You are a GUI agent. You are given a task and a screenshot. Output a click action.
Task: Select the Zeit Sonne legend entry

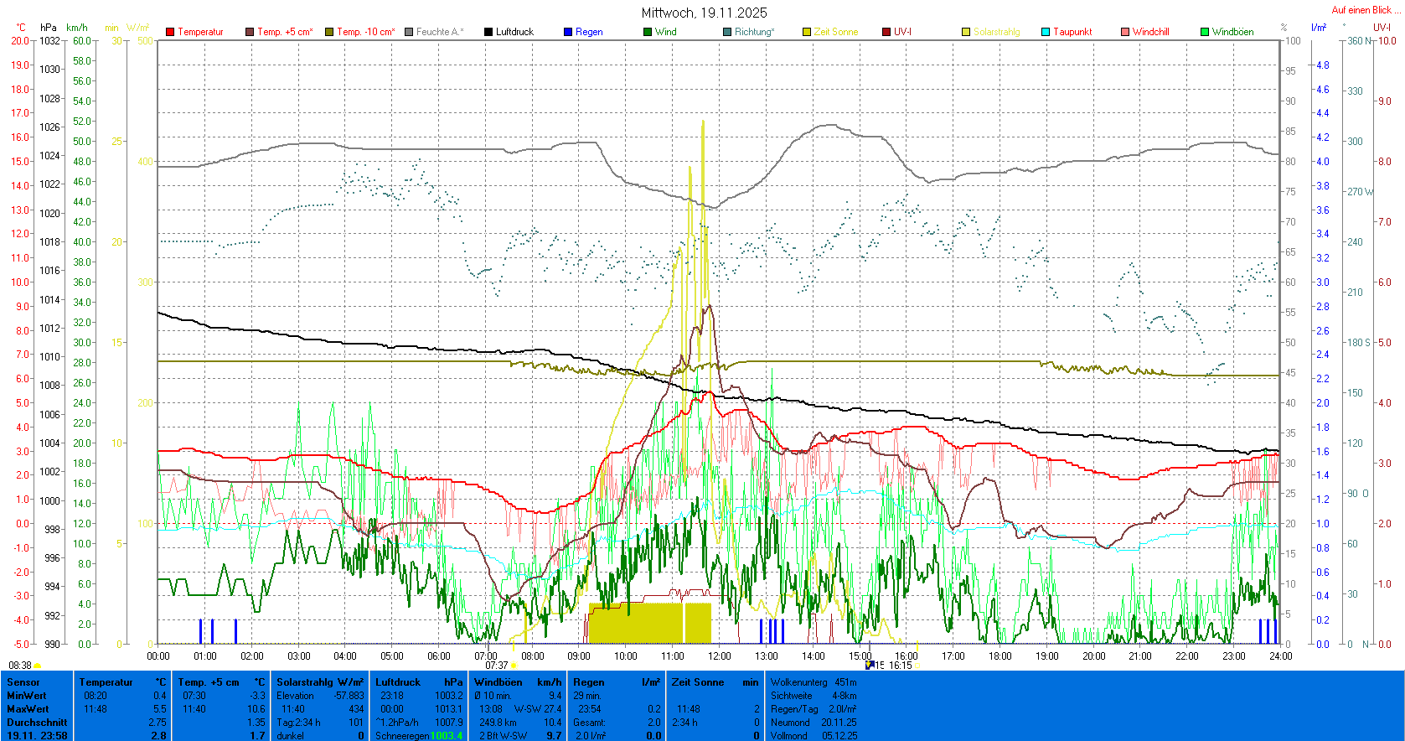pyautogui.click(x=835, y=32)
